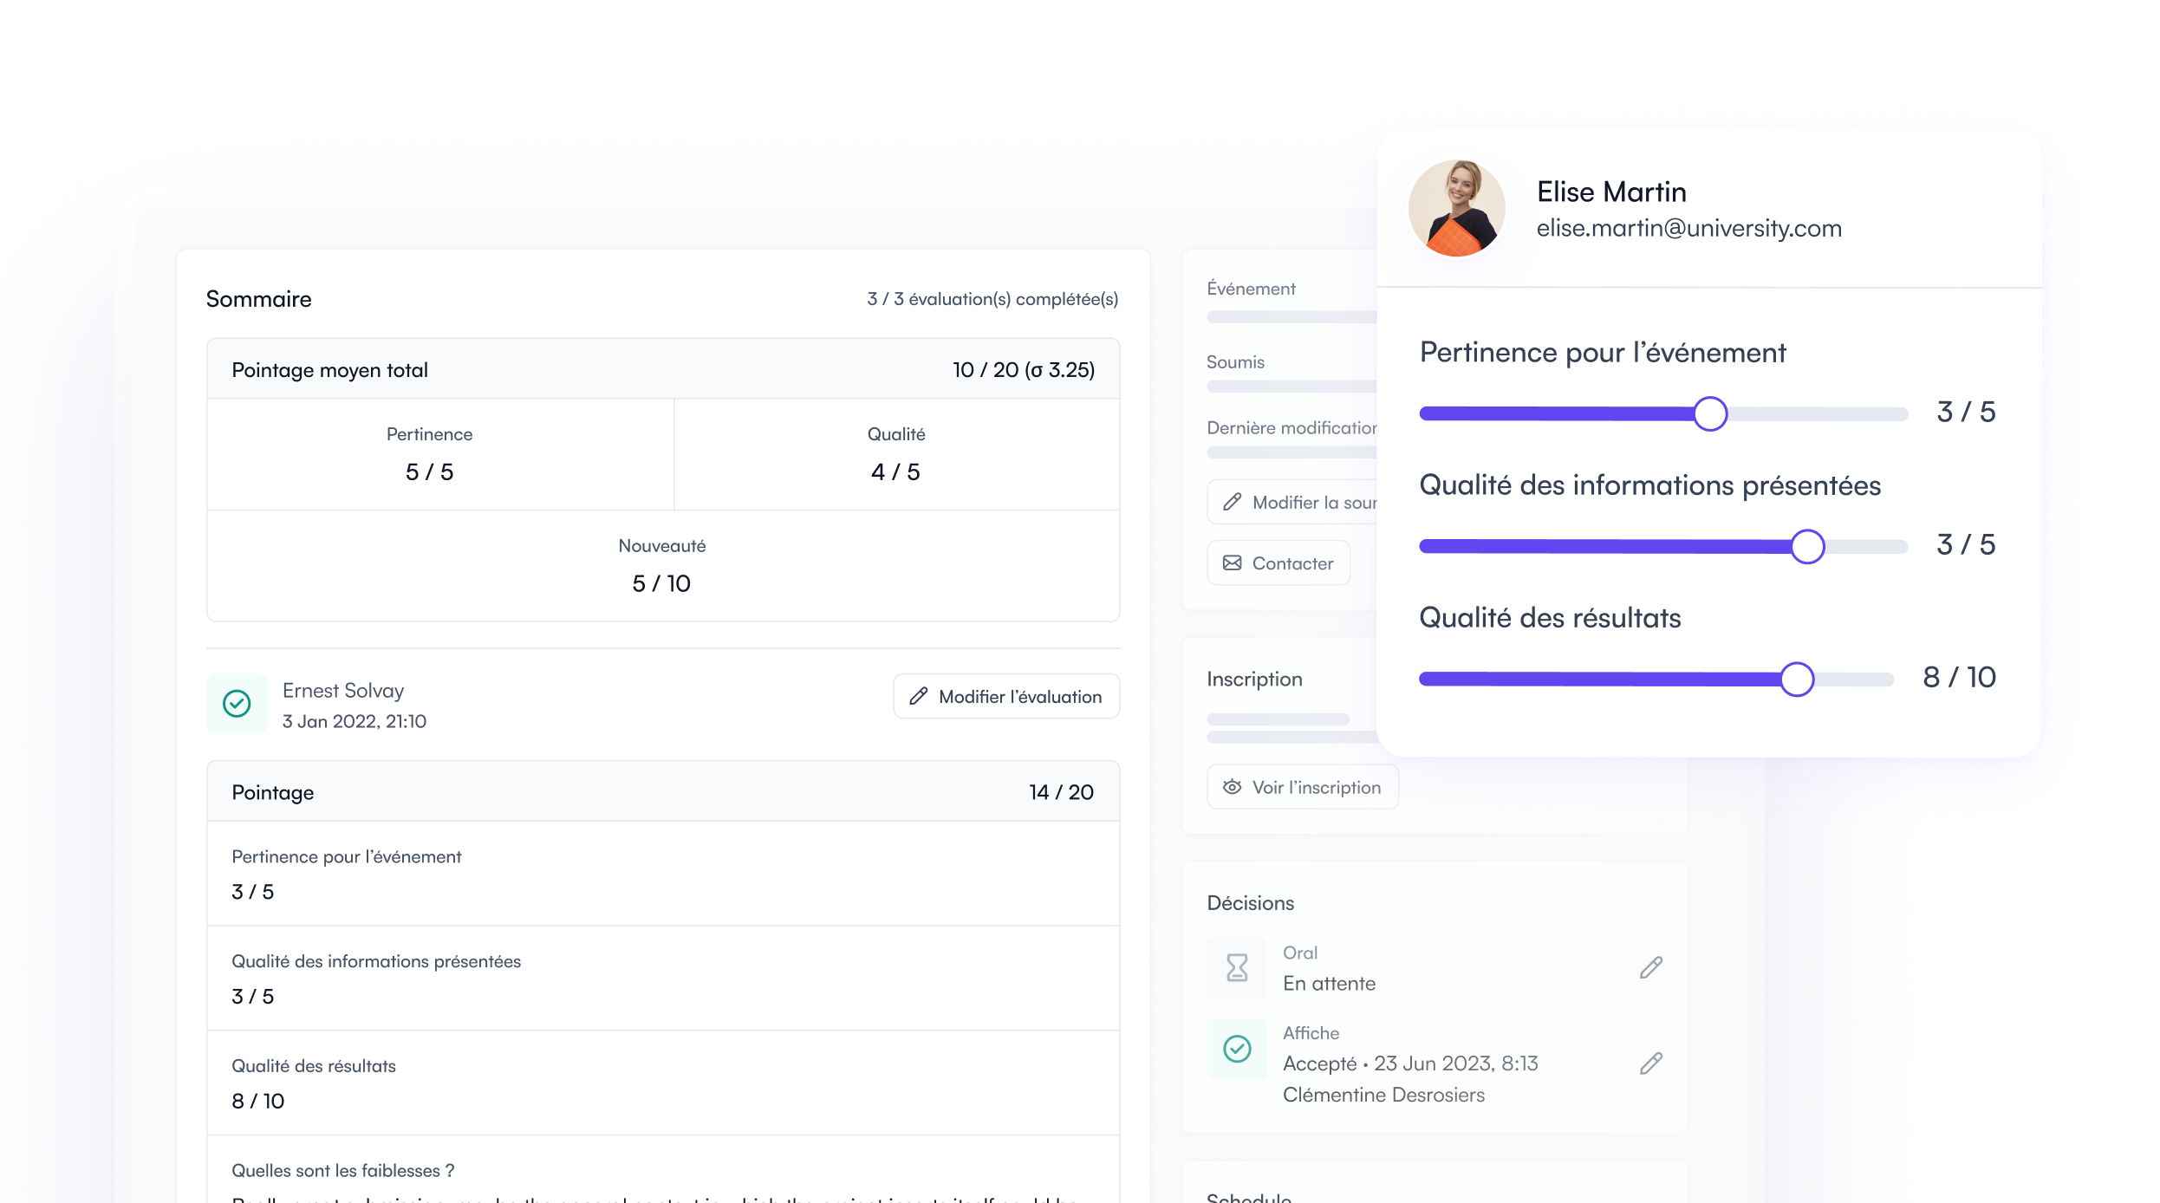The height and width of the screenshot is (1203, 2160).
Task: Click the green check icon for Affiche
Action: [1237, 1049]
